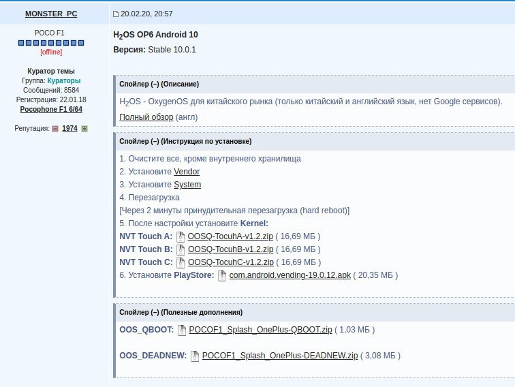Click the blue rank squares under POCO F1
Viewport: 515px width, 387px height.
51,43
